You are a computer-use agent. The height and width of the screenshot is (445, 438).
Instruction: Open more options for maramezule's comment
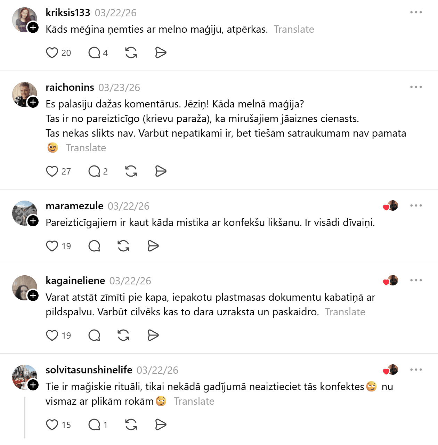(x=416, y=206)
